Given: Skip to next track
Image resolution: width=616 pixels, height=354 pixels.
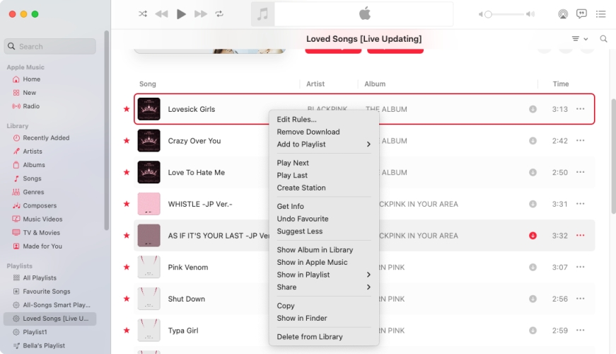Looking at the screenshot, I should click(x=201, y=13).
